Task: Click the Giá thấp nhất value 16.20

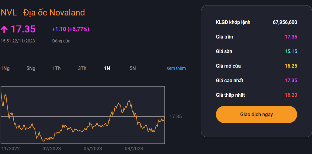Action: (x=291, y=95)
